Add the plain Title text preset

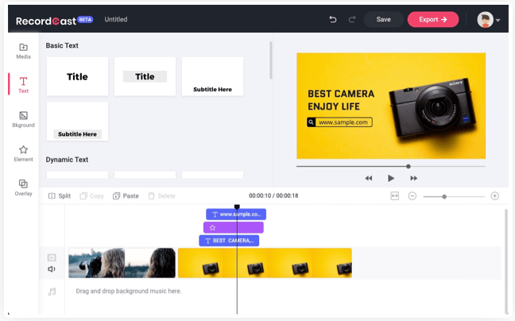point(77,76)
